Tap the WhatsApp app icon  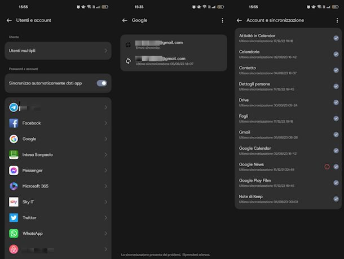tap(14, 233)
